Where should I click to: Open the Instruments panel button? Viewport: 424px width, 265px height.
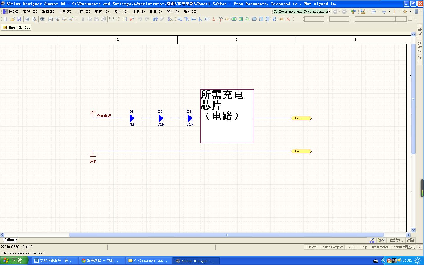pos(380,247)
